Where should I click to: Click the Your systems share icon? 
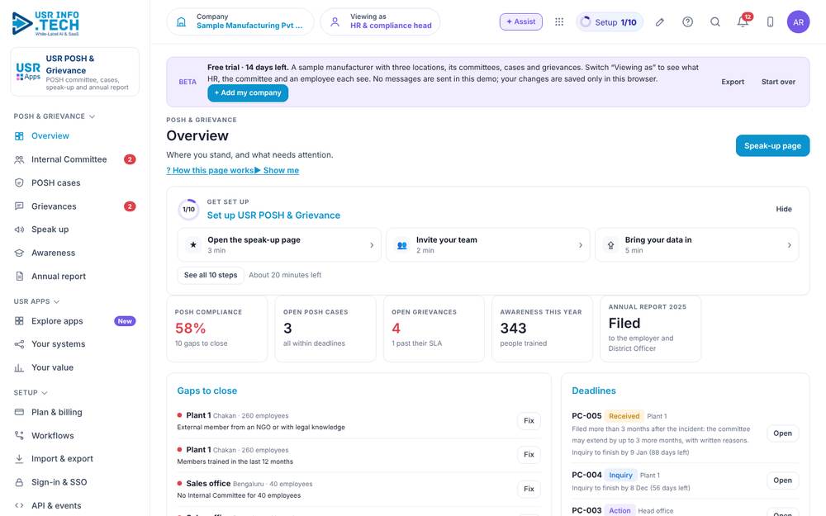(x=19, y=344)
